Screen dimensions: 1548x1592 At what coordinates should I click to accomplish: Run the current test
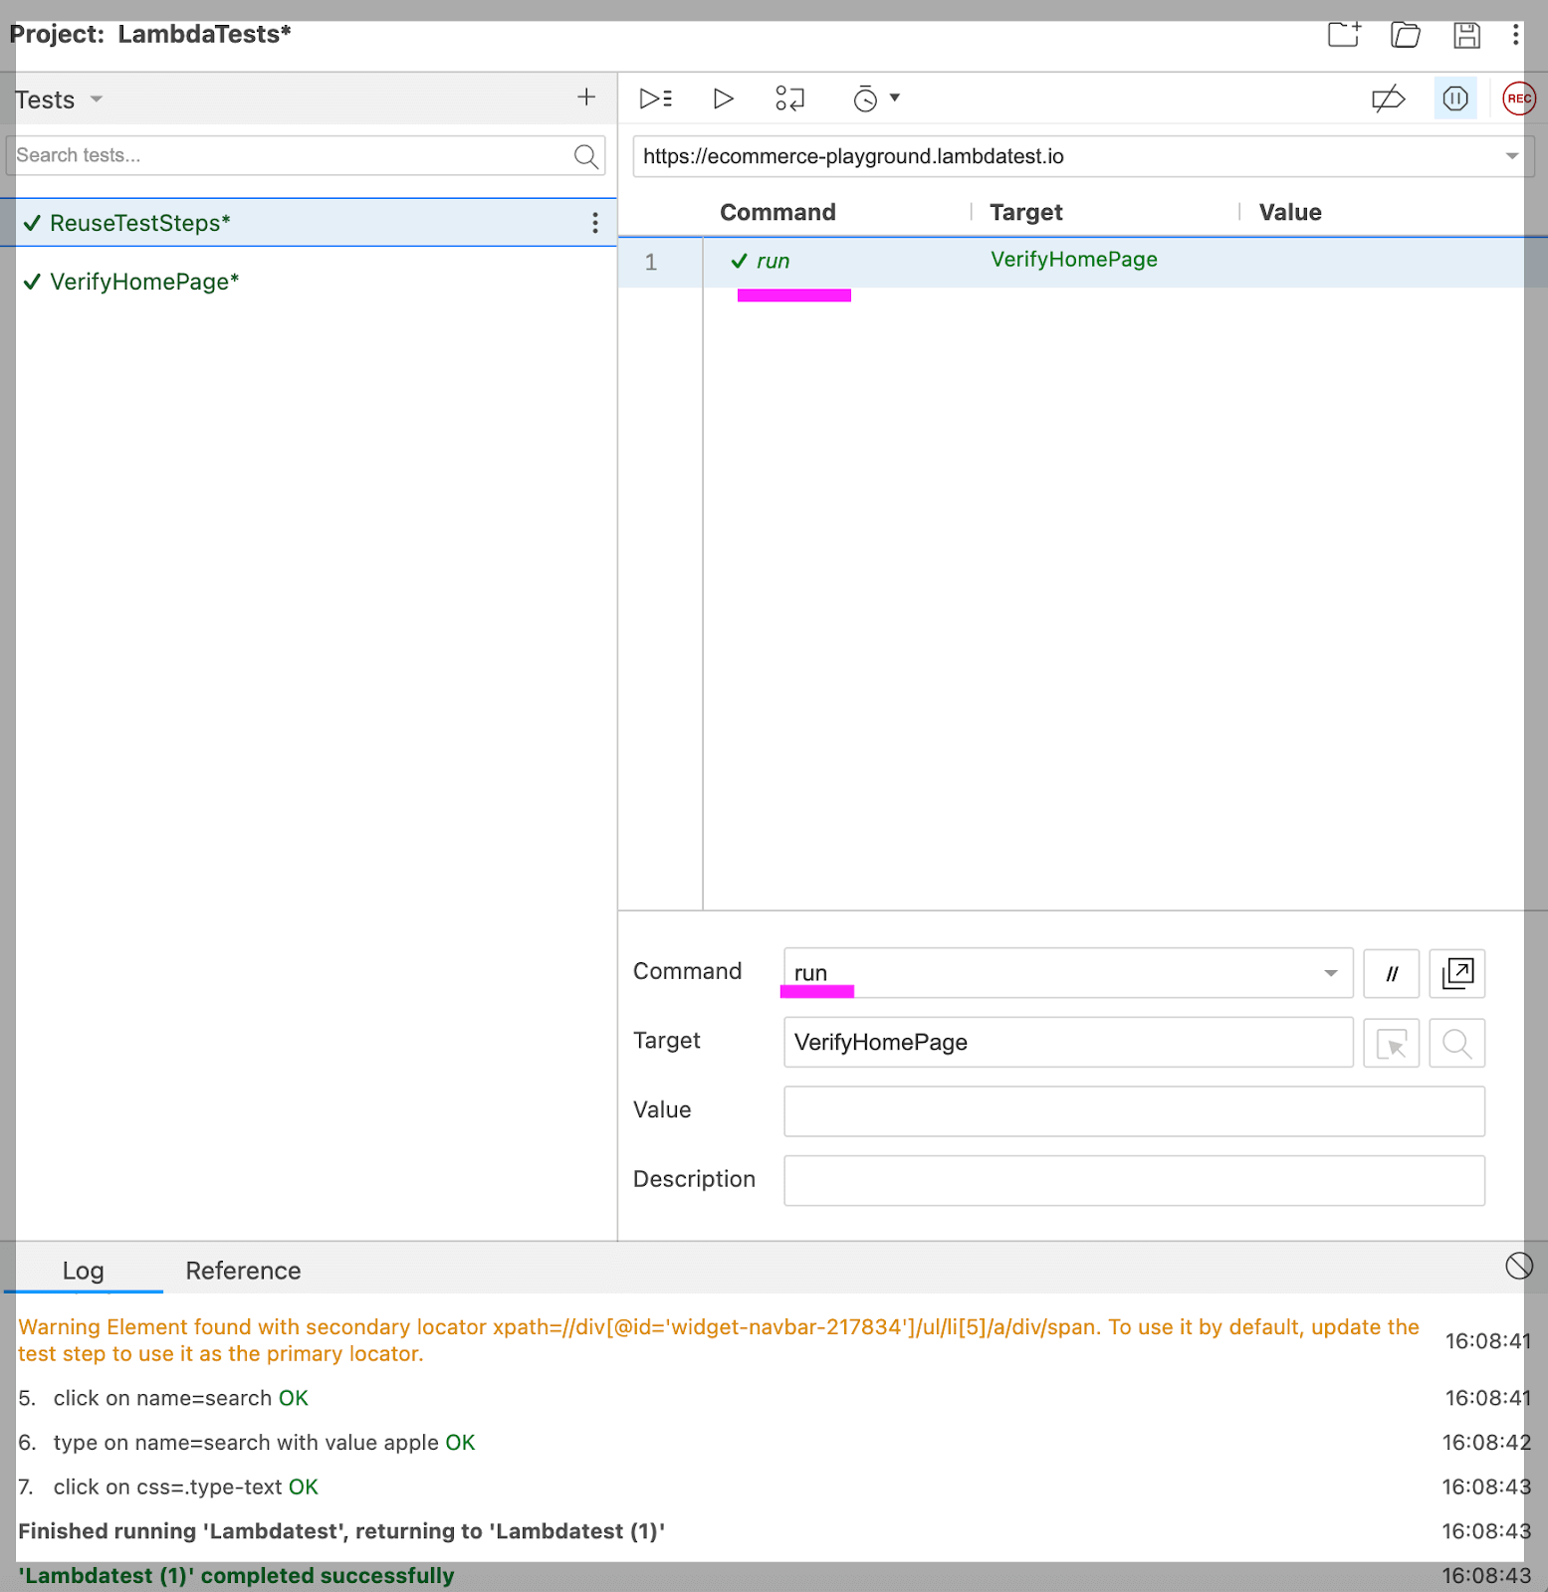(724, 99)
